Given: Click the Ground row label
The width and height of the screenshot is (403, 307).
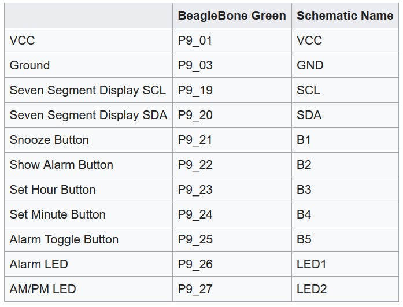Looking at the screenshot, I should pos(88,65).
